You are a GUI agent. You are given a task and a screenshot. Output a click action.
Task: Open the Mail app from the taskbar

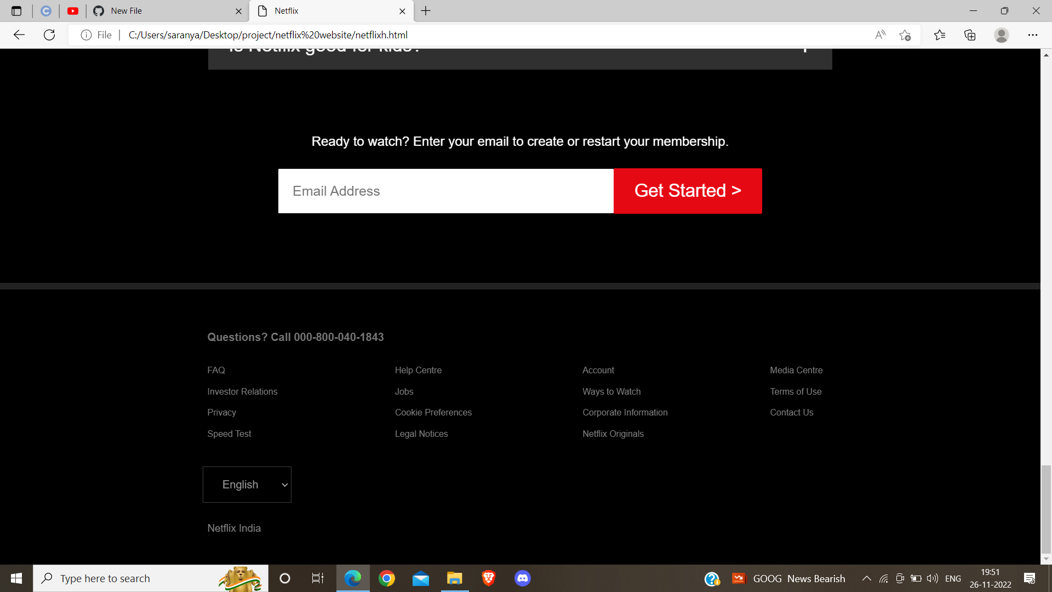tap(420, 578)
